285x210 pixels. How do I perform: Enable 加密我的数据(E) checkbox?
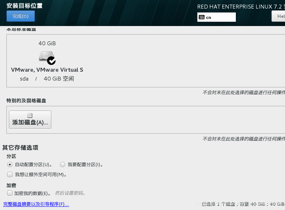tap(10, 193)
